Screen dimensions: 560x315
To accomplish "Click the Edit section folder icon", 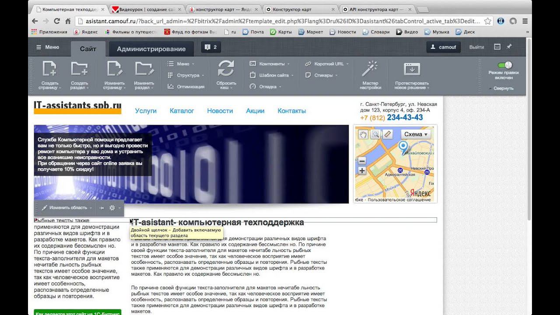I will (144, 69).
